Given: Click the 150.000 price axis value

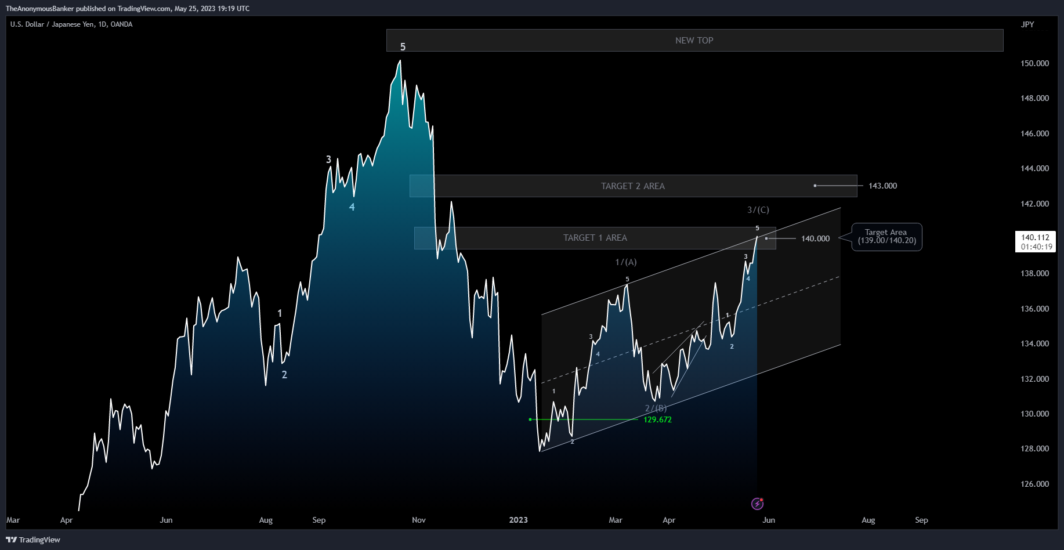Looking at the screenshot, I should (1034, 63).
